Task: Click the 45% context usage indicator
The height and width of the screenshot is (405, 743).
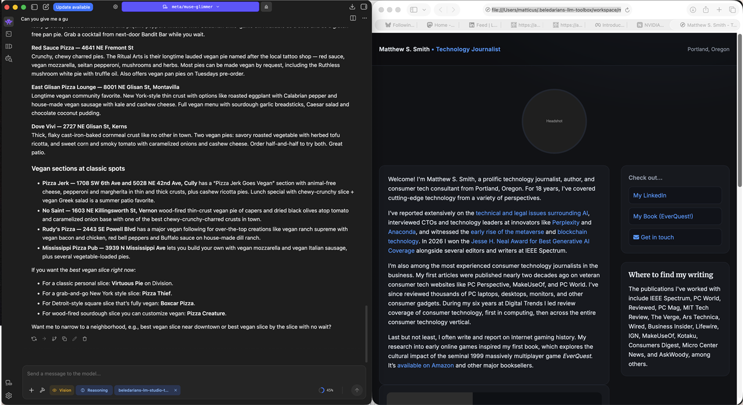Action: click(x=326, y=390)
